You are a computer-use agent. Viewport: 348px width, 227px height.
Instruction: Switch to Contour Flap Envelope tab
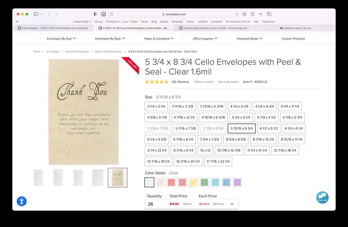214,28
